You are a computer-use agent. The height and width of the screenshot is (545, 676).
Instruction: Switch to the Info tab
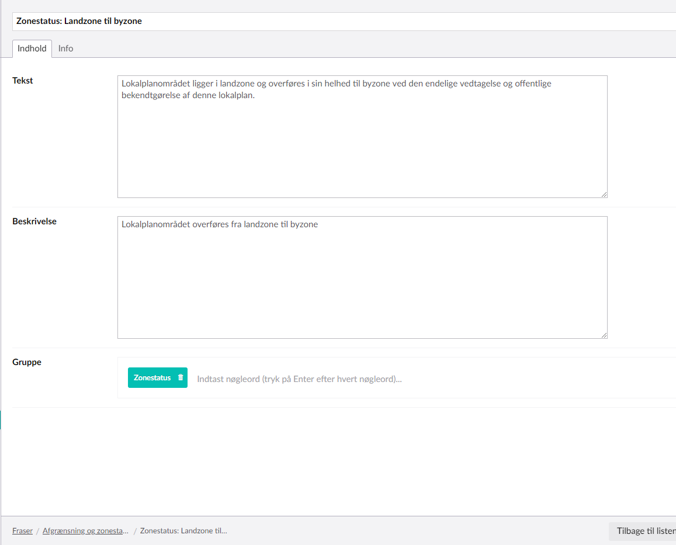click(x=65, y=48)
